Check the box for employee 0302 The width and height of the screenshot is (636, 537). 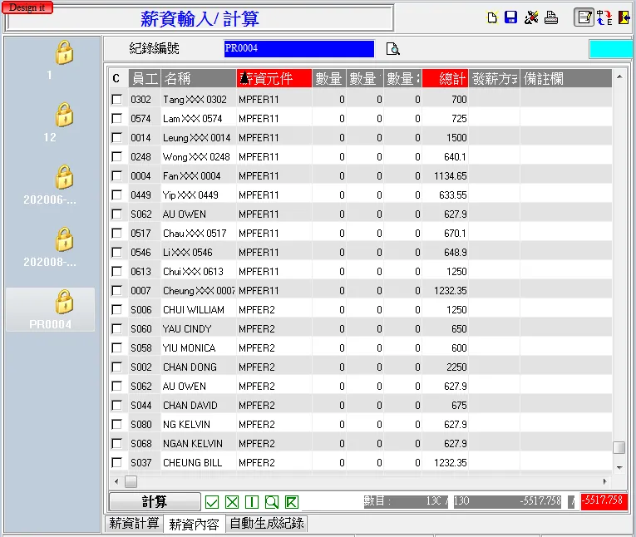pos(116,100)
